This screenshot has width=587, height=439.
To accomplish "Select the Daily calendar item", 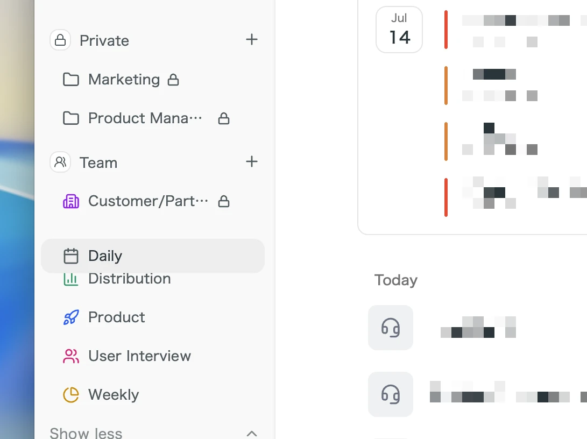I will tap(153, 256).
